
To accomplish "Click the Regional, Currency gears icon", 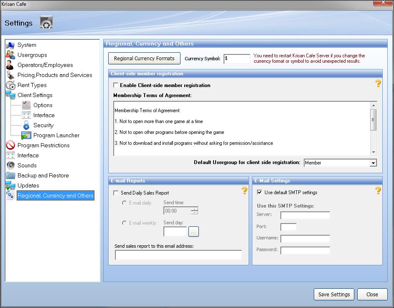I will pos(10,195).
